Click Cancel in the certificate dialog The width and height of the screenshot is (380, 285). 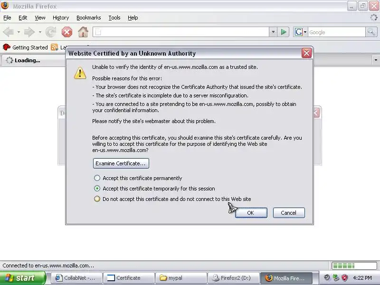click(289, 213)
